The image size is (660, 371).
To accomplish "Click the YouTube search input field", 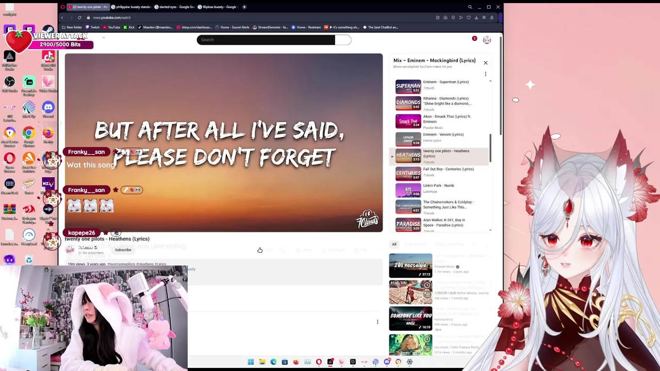I will (x=266, y=40).
